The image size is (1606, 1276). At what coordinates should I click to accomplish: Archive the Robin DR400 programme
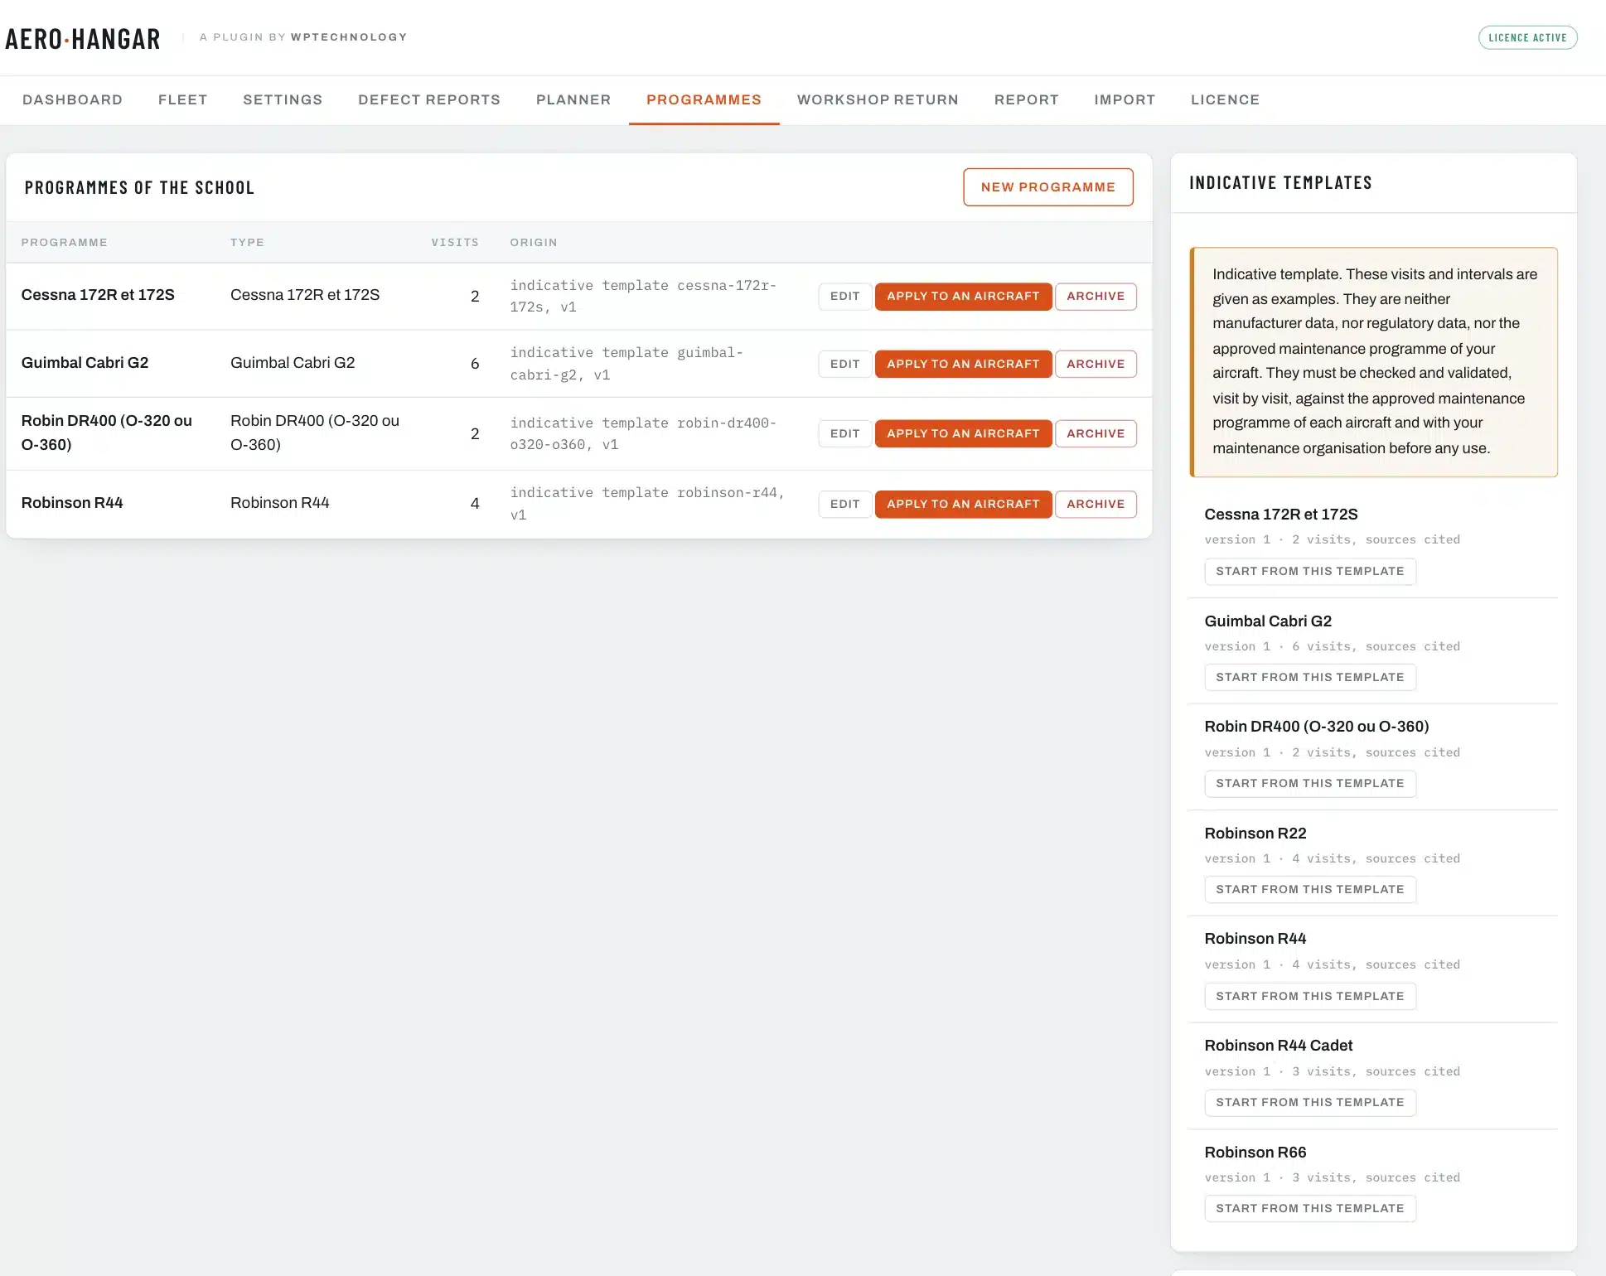click(1096, 433)
